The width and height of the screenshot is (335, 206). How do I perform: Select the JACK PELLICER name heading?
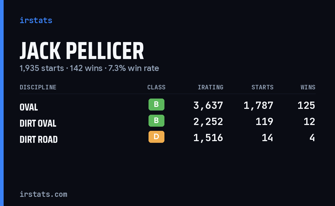click(82, 51)
